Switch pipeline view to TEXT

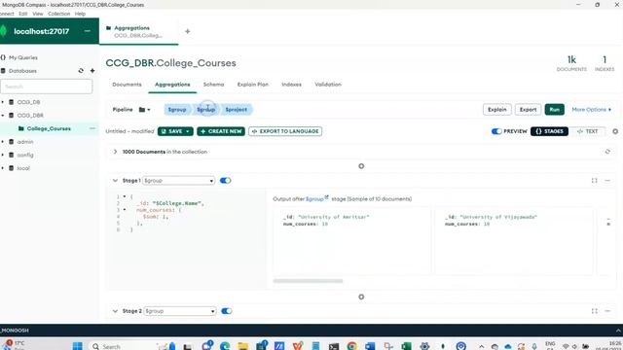click(x=587, y=131)
